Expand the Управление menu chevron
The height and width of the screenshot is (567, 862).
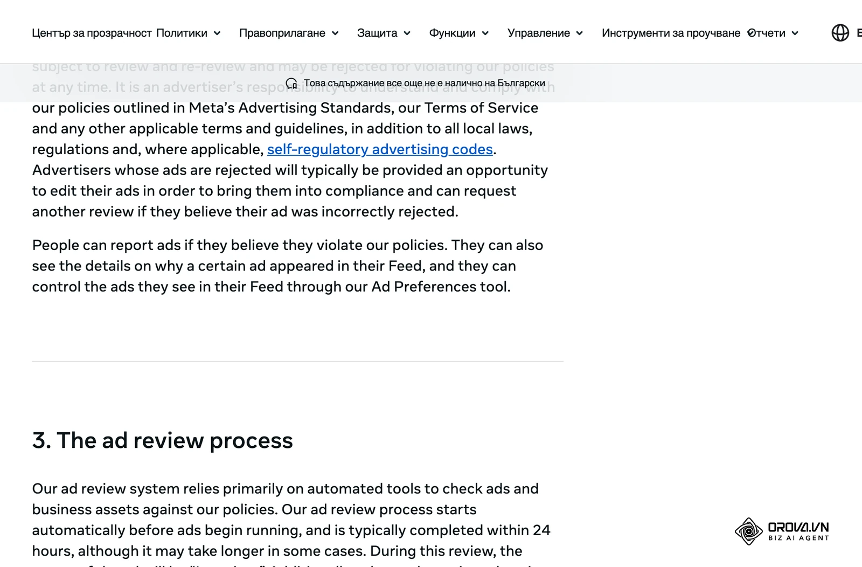point(579,33)
